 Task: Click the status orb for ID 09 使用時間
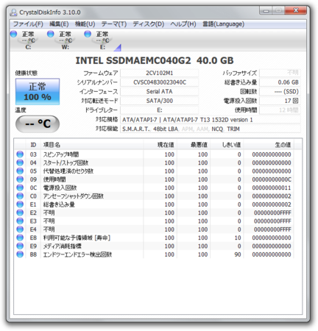tap(20, 179)
